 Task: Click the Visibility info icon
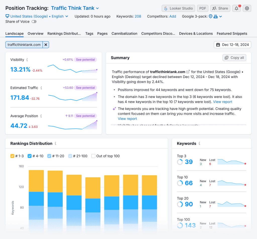(x=27, y=60)
